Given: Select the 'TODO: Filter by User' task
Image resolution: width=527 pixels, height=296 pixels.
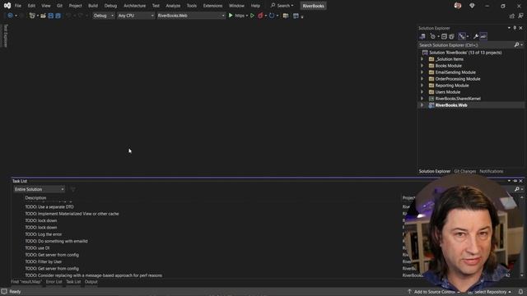Looking at the screenshot, I should [44, 261].
